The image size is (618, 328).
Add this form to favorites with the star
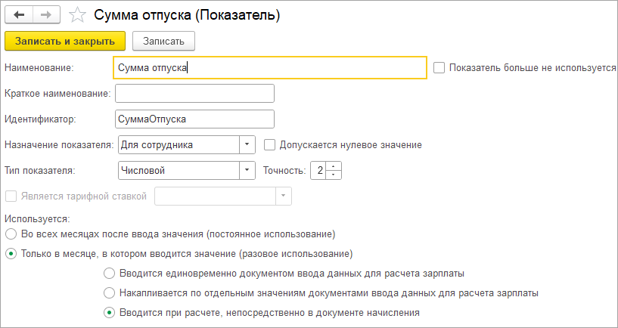(77, 15)
